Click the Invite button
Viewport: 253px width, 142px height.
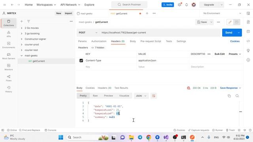168,5
